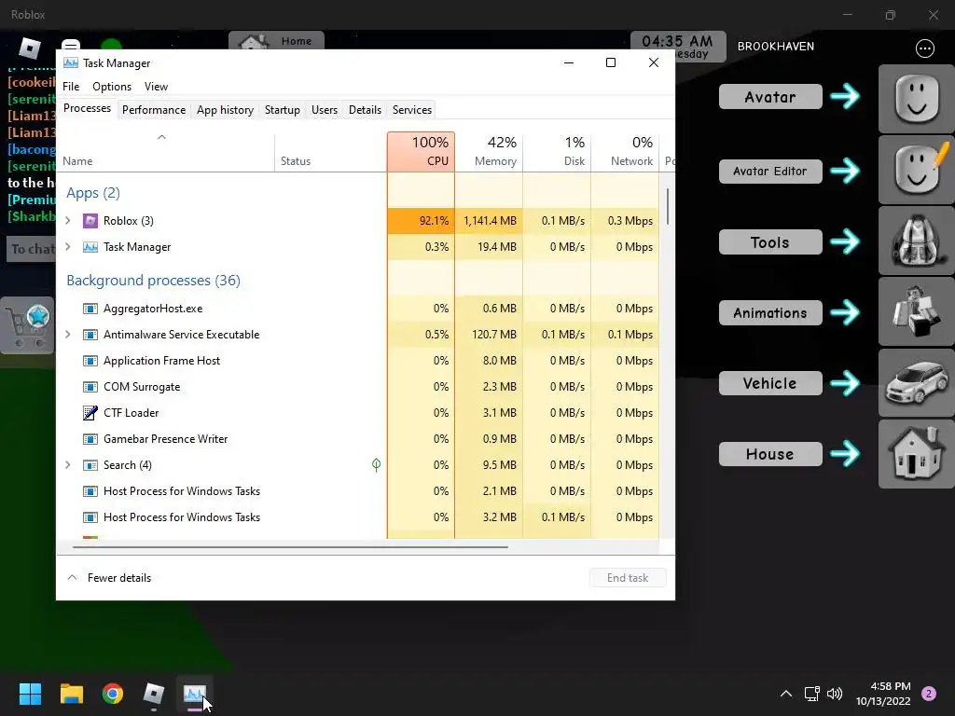Sort by the Network column header
Screen dimensions: 955x716
625,152
